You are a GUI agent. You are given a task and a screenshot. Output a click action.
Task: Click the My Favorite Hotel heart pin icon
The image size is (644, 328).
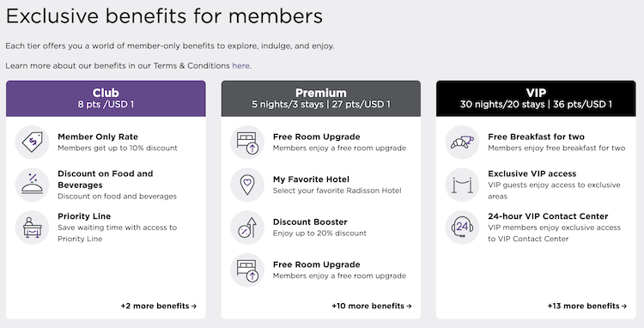tap(247, 185)
